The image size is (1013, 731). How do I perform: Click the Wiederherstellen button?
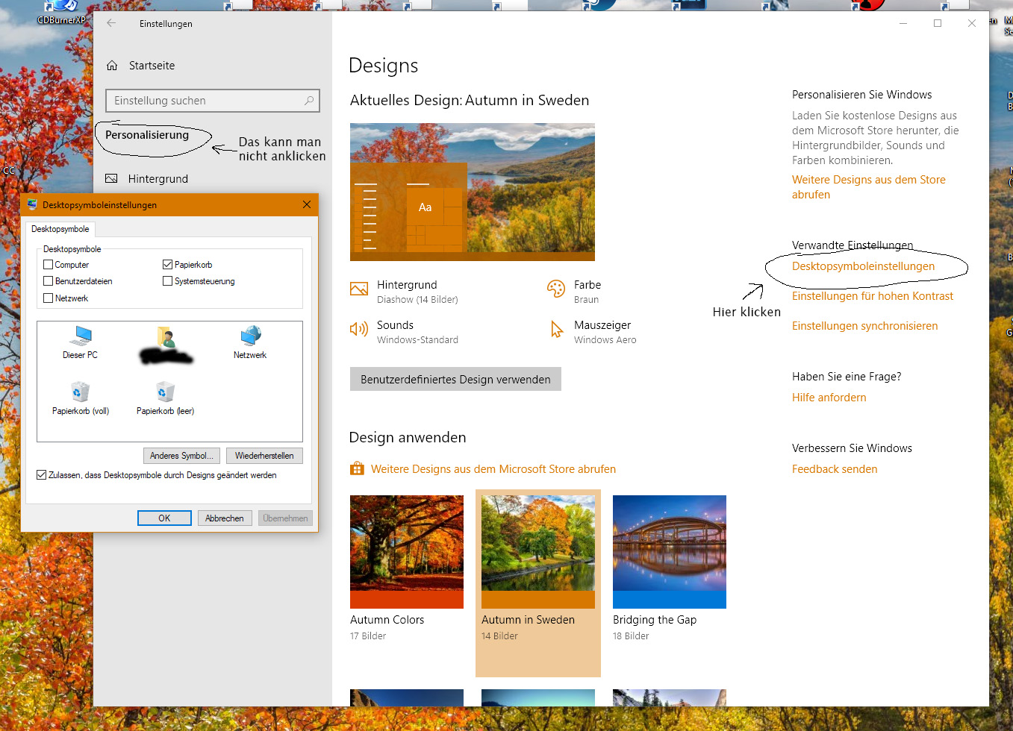[264, 456]
